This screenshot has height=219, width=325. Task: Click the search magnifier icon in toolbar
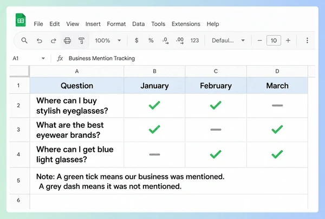(24, 41)
